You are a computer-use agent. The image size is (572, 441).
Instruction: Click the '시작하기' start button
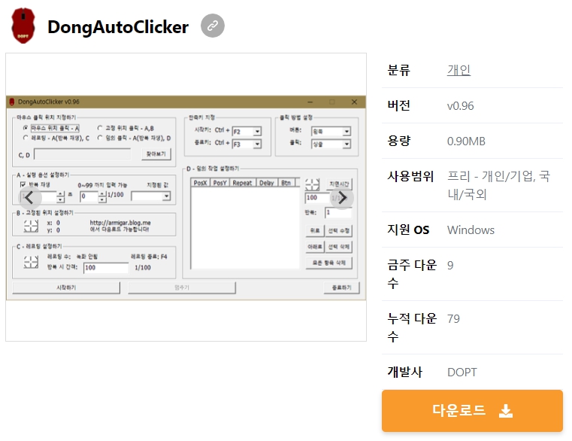click(x=66, y=287)
